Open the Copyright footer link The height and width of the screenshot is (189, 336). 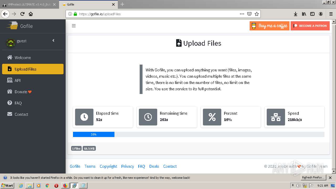click(x=108, y=166)
